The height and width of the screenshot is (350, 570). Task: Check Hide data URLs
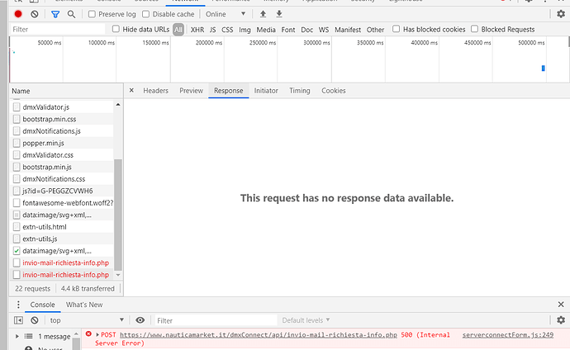pyautogui.click(x=116, y=29)
